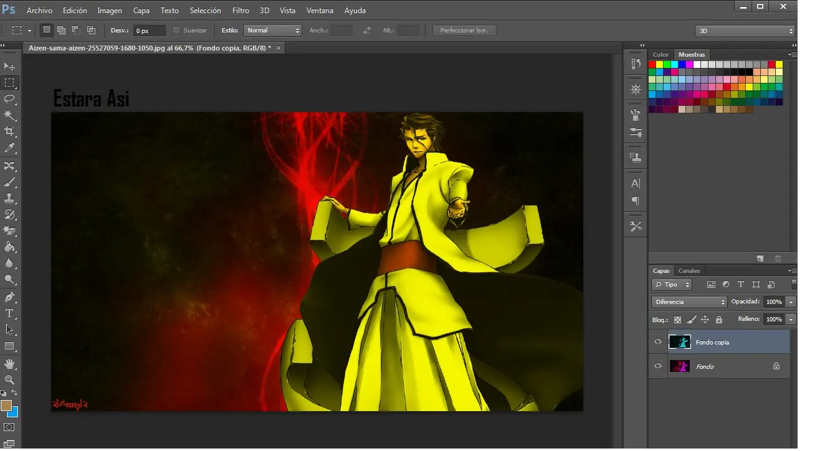Screen dimensions: 825x451
Task: Open the Tipo layer filter dropdown
Action: 672,285
